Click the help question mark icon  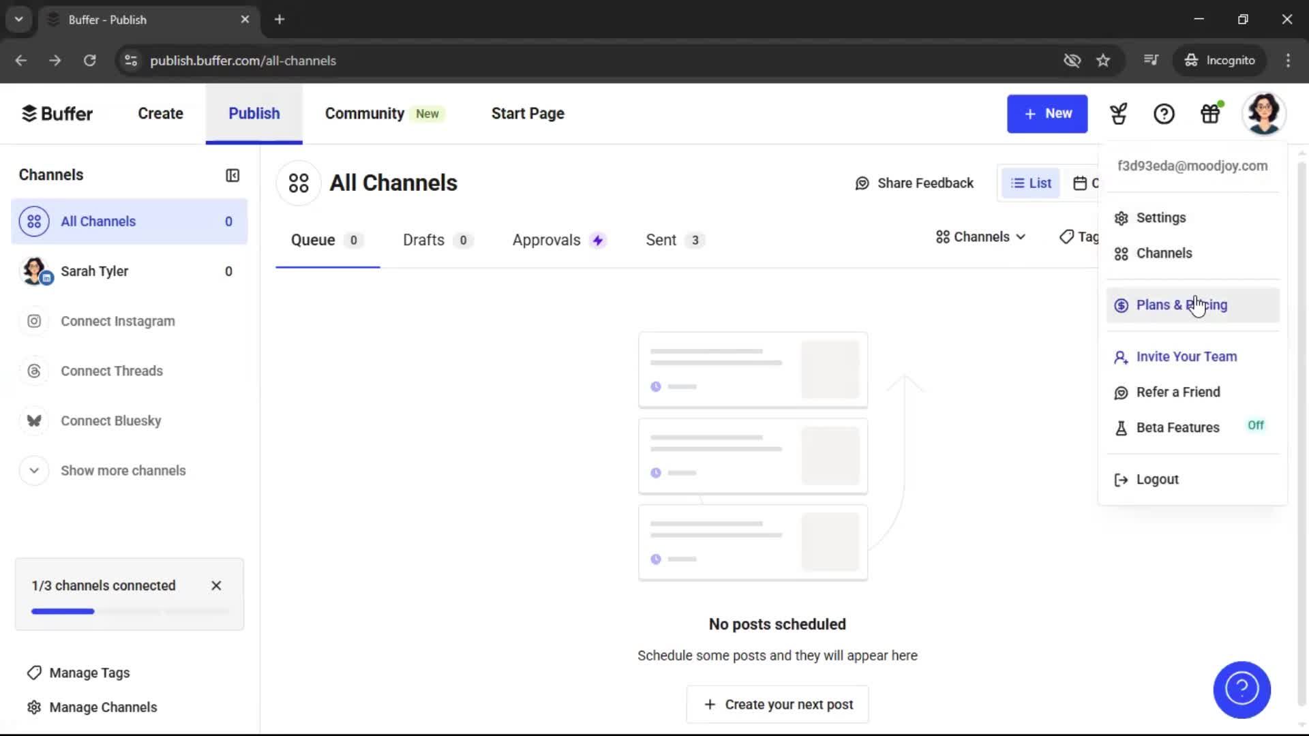1164,114
